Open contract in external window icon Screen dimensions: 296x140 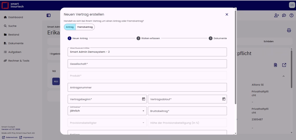coord(284,65)
